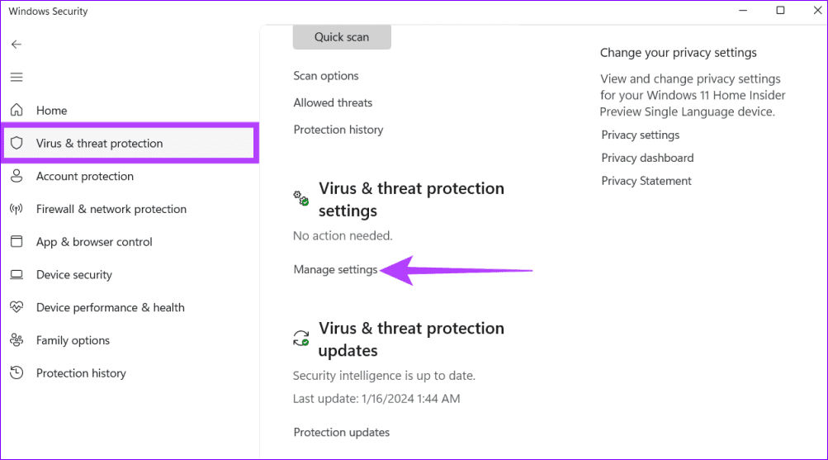
Task: Click the Family options people icon
Action: 17,340
